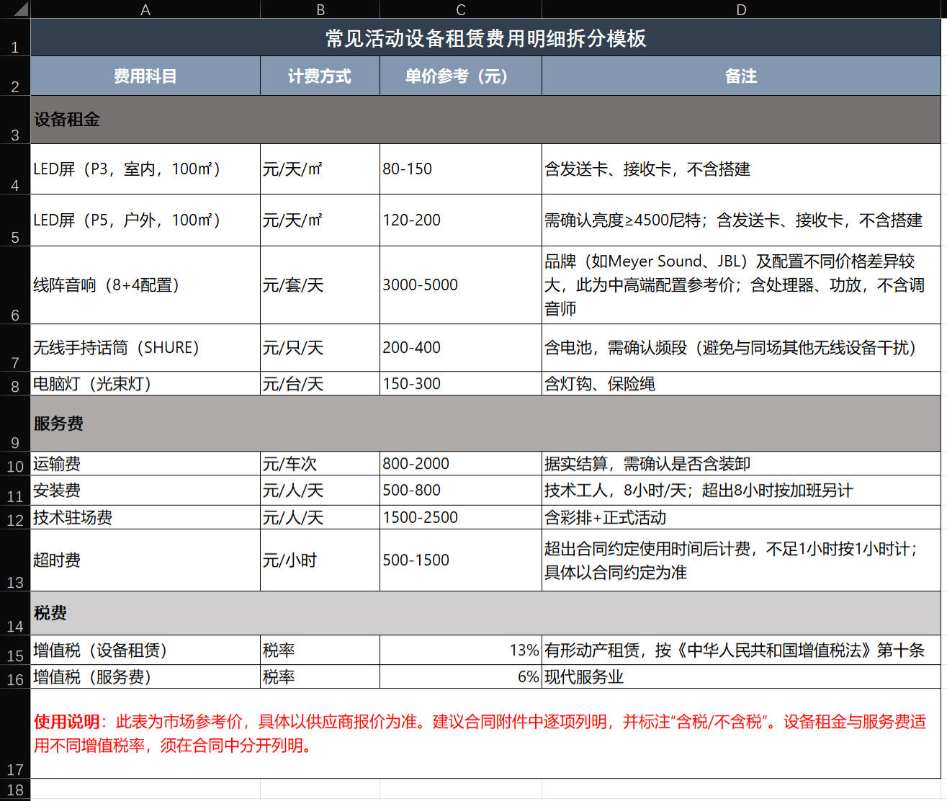
Task: Select row 6 header
Action: click(x=15, y=285)
